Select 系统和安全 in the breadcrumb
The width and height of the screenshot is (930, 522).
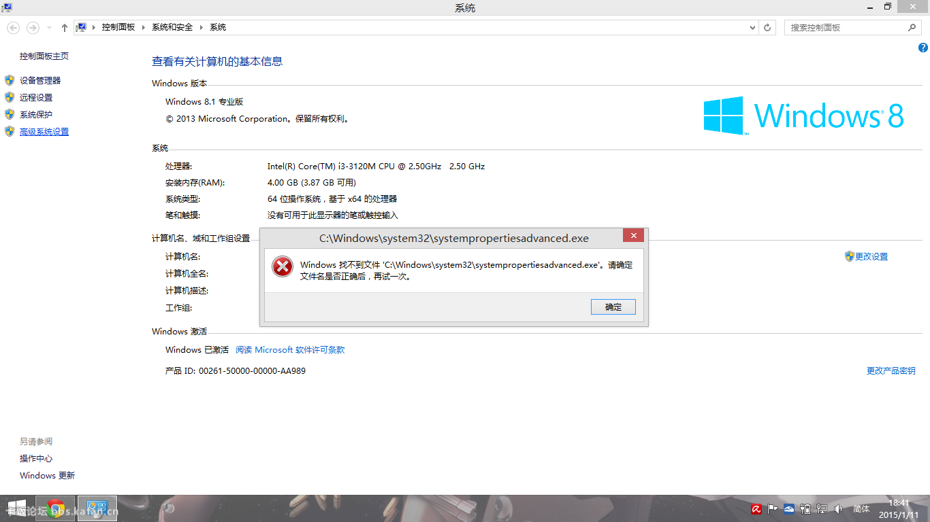pos(172,27)
